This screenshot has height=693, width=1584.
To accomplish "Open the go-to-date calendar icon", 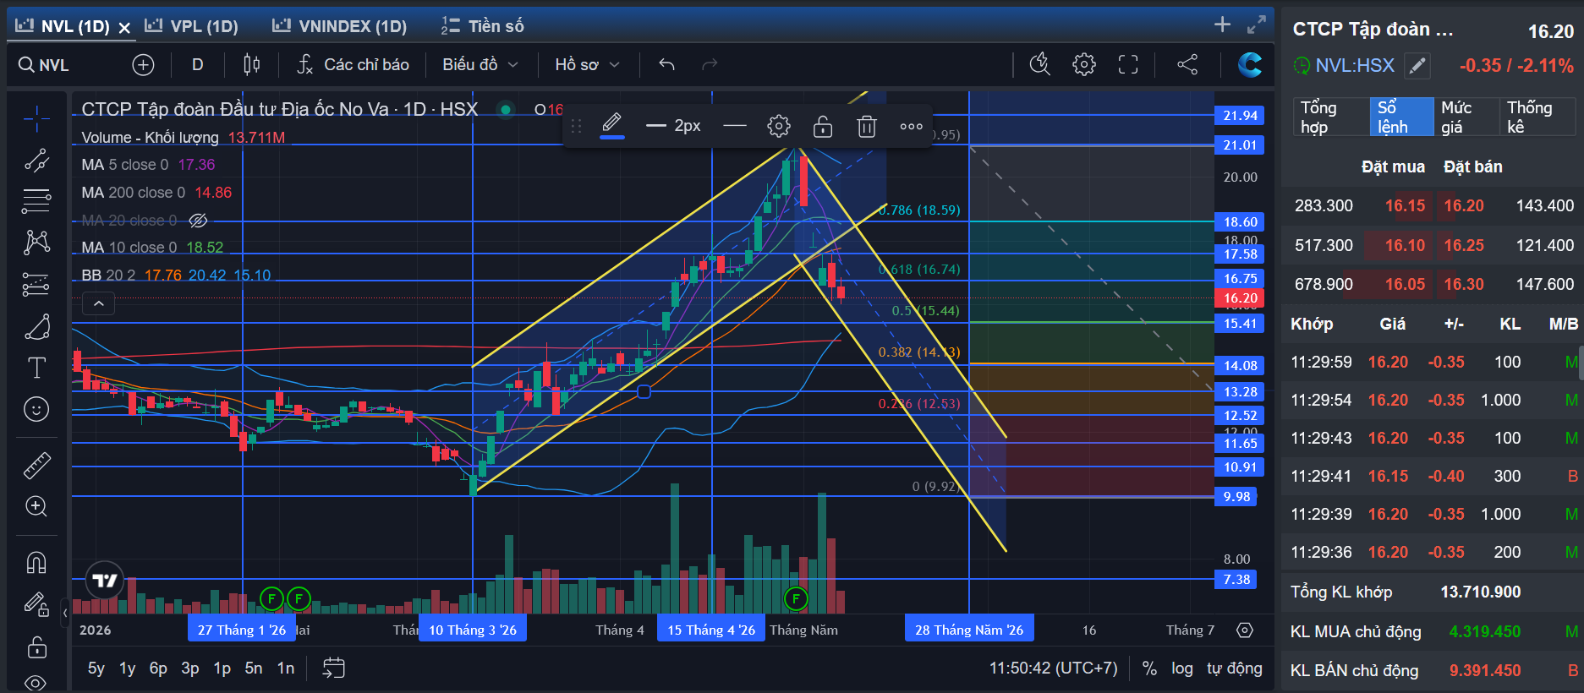I will click(x=334, y=668).
